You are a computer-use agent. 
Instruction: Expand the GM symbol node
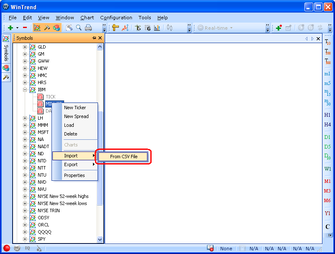pyautogui.click(x=25, y=54)
